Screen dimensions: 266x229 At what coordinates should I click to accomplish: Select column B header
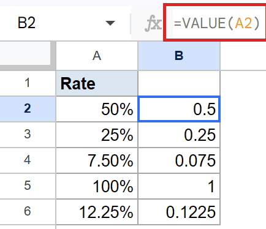179,56
